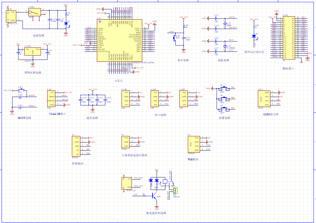Select the green JK1 SRD-05 terminal block

coord(175,191)
